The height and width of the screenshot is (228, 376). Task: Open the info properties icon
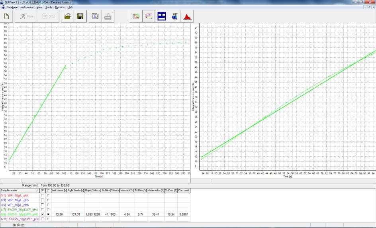coord(95,16)
